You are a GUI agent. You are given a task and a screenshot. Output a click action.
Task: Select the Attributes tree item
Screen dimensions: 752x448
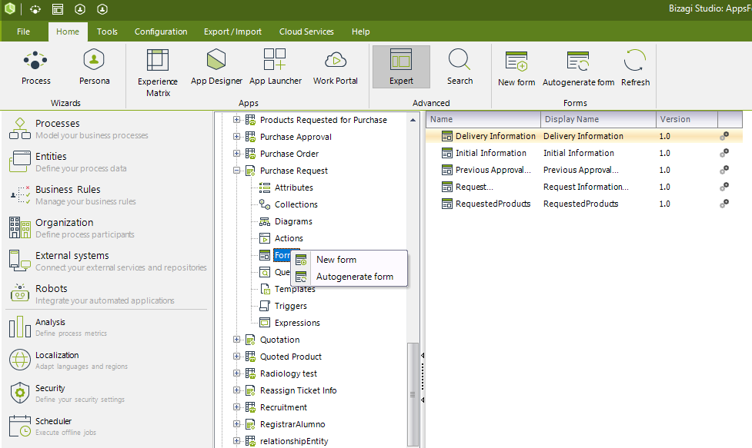(x=286, y=187)
